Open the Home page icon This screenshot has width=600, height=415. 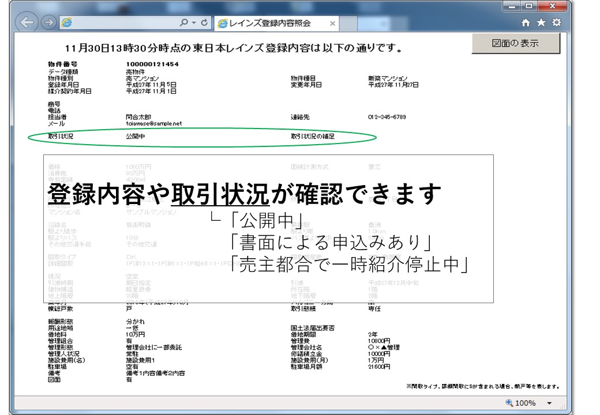pos(526,23)
